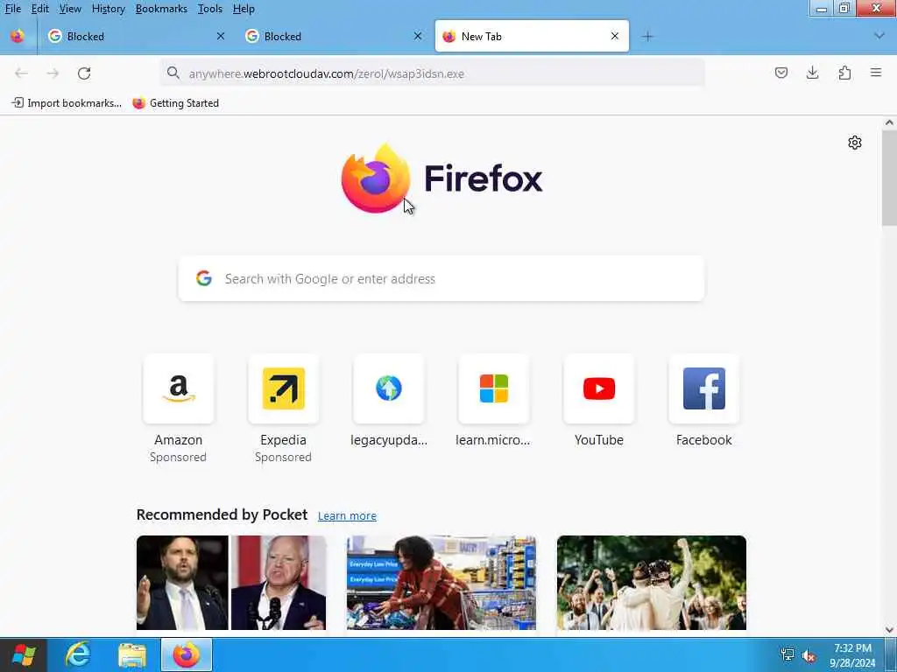Open the Getting Started bookmark

point(175,103)
